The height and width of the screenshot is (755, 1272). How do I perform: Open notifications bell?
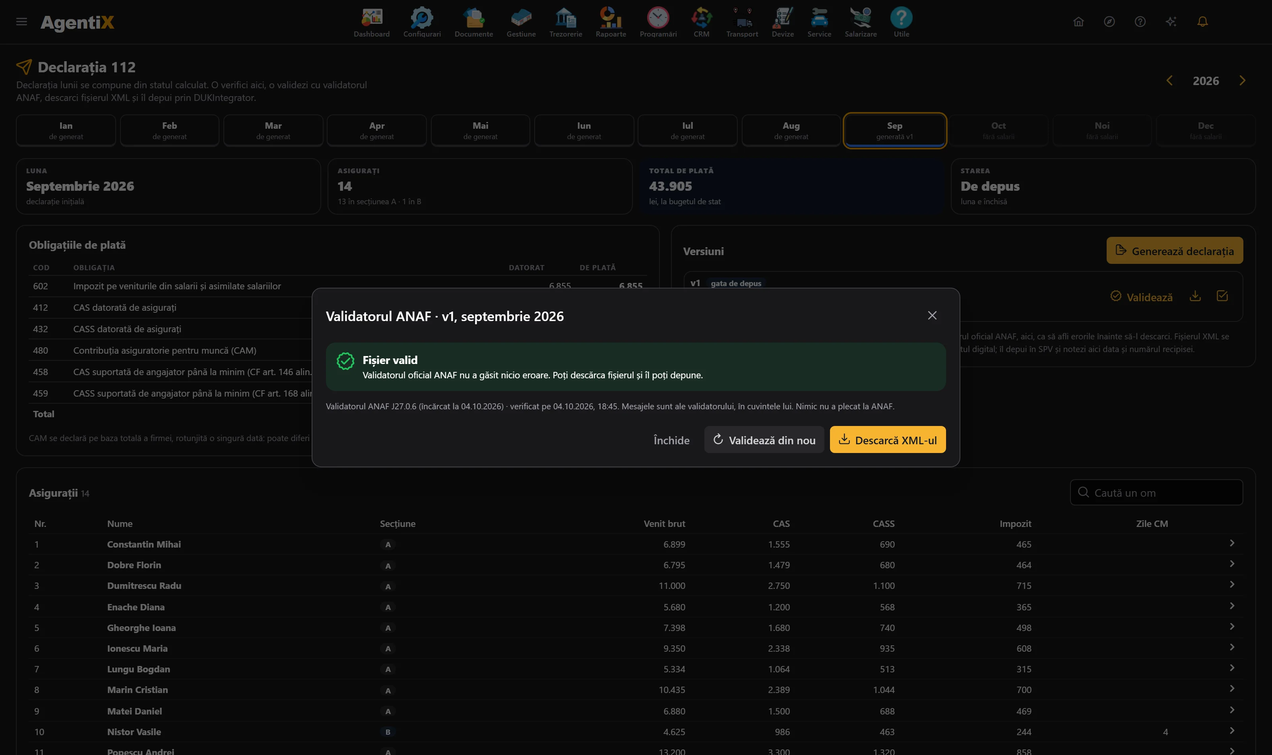coord(1202,21)
